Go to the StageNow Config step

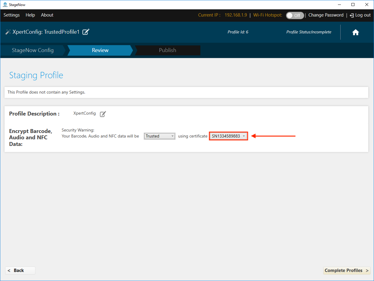pos(32,50)
